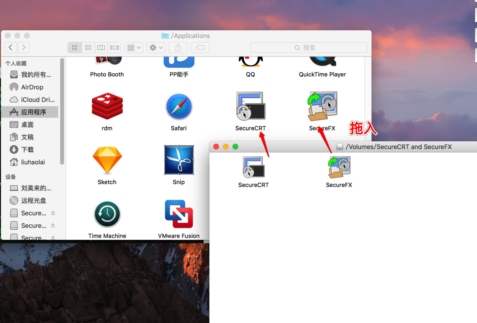The height and width of the screenshot is (323, 477).
Task: Click the QQ app label
Action: coord(250,75)
